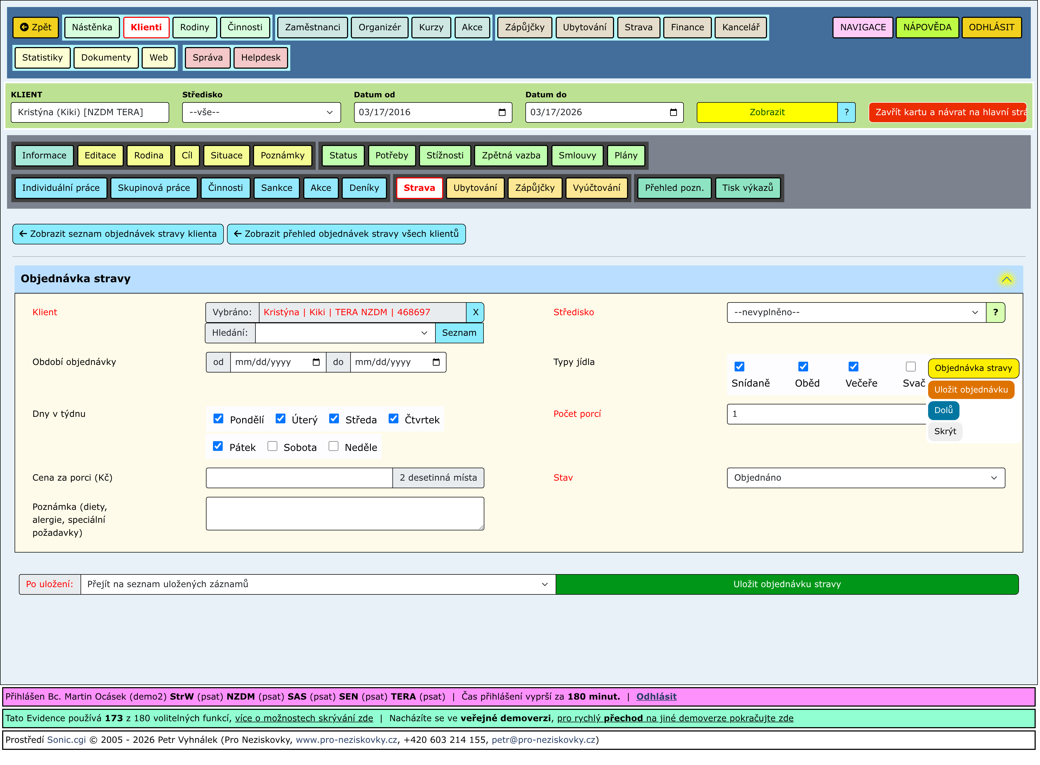This screenshot has height=765, width=1040.
Task: Open the Stav dropdown showing Objednáno
Action: click(865, 478)
